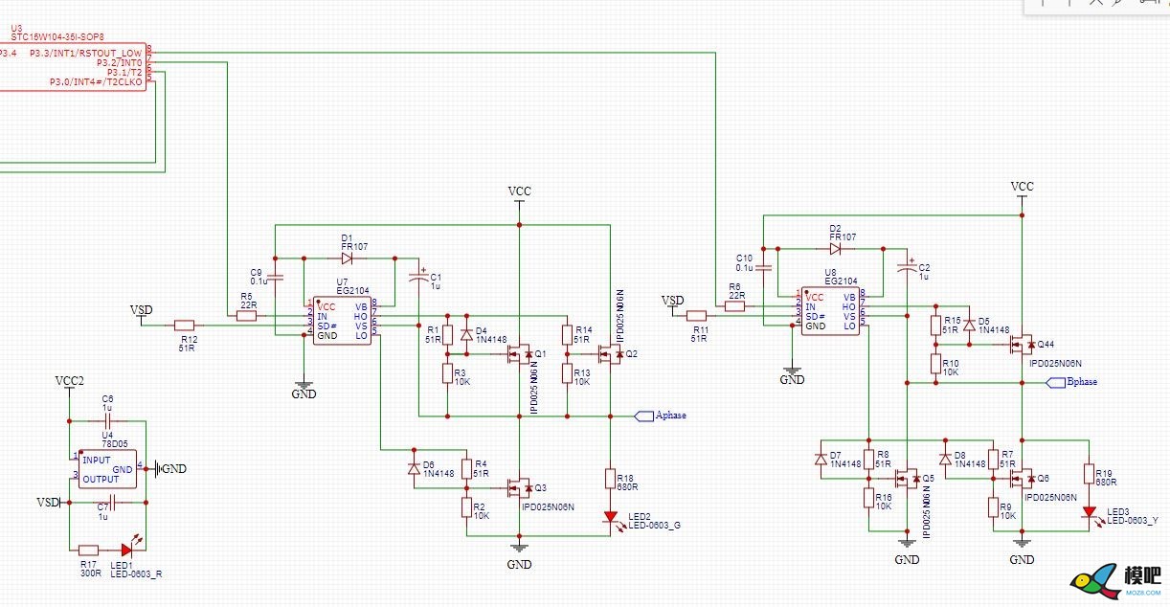Screen dimensions: 1170x607
Task: Select the 1N4148 diode D8 symbol
Action: [945, 459]
